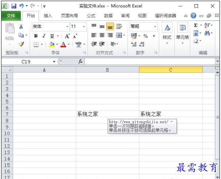
Task: Save the workbook with the floppy disk icon
Action: point(14,6)
